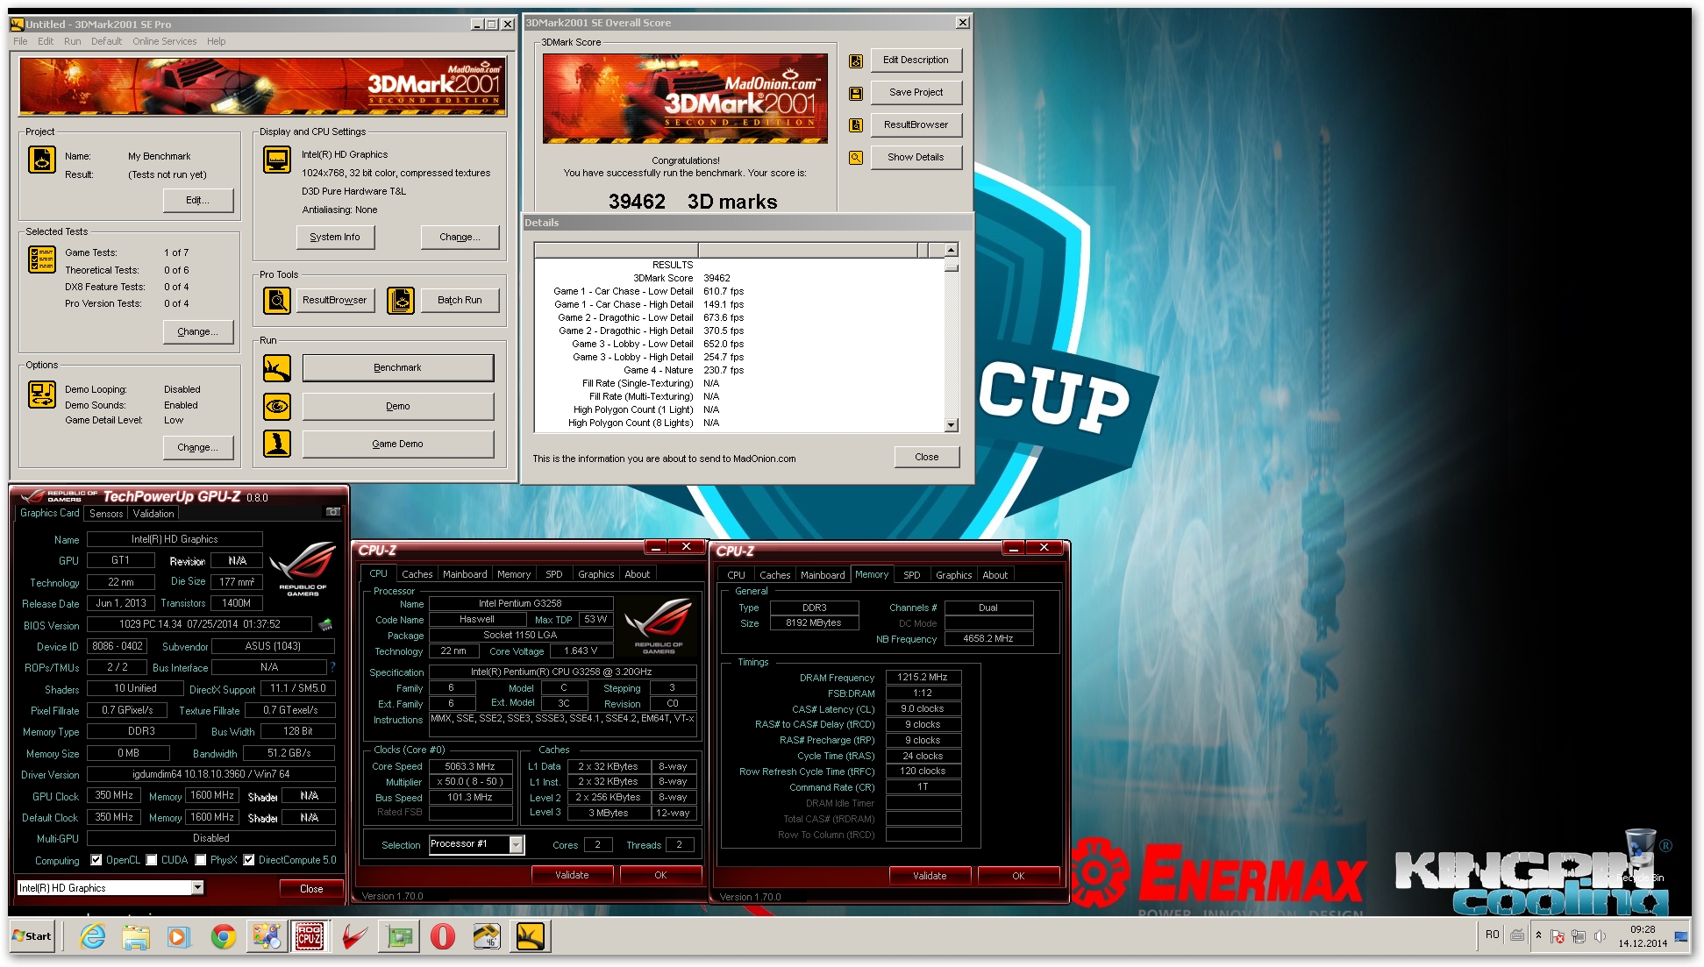Click the GPU-Z BIOS save chip icon
The width and height of the screenshot is (1704, 967).
click(x=325, y=625)
